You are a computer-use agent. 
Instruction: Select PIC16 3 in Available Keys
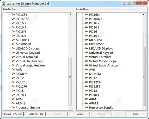coord(21,27)
